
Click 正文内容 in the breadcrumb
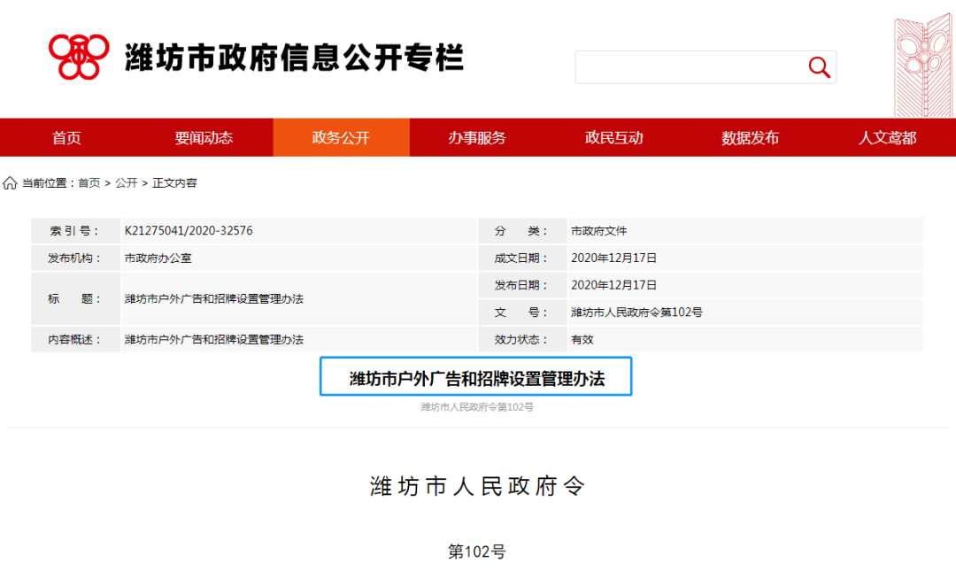(174, 183)
